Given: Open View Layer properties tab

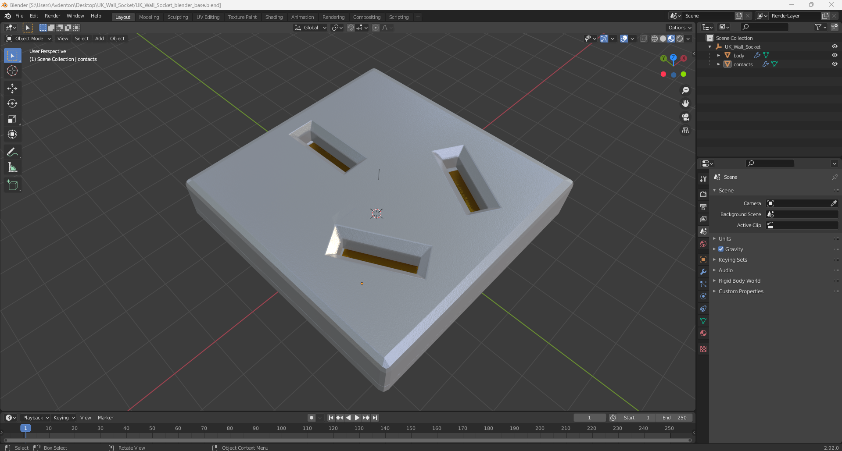Looking at the screenshot, I should coord(703,219).
